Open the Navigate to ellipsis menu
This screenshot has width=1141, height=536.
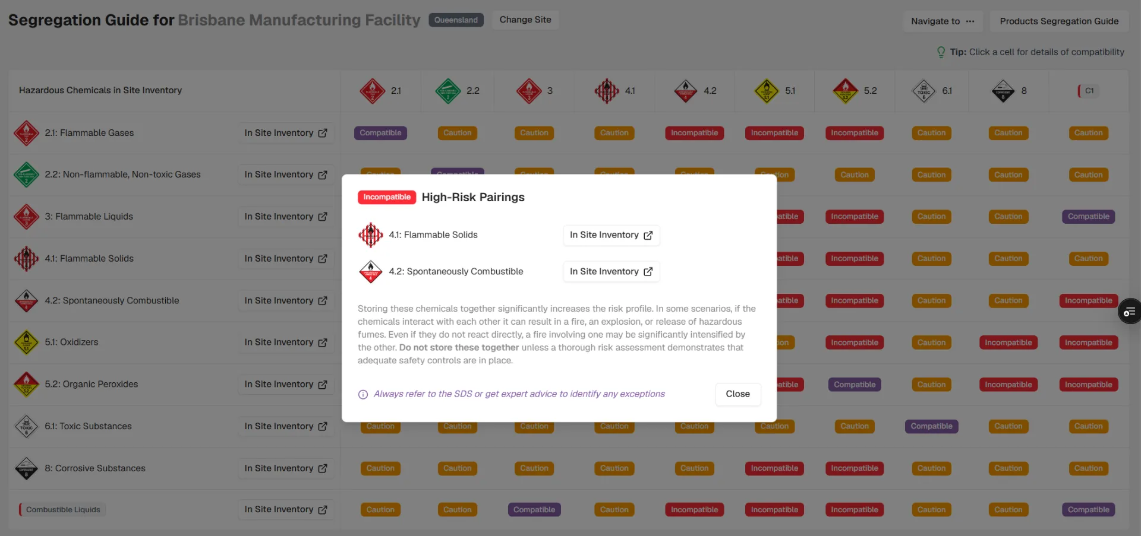pyautogui.click(x=943, y=21)
